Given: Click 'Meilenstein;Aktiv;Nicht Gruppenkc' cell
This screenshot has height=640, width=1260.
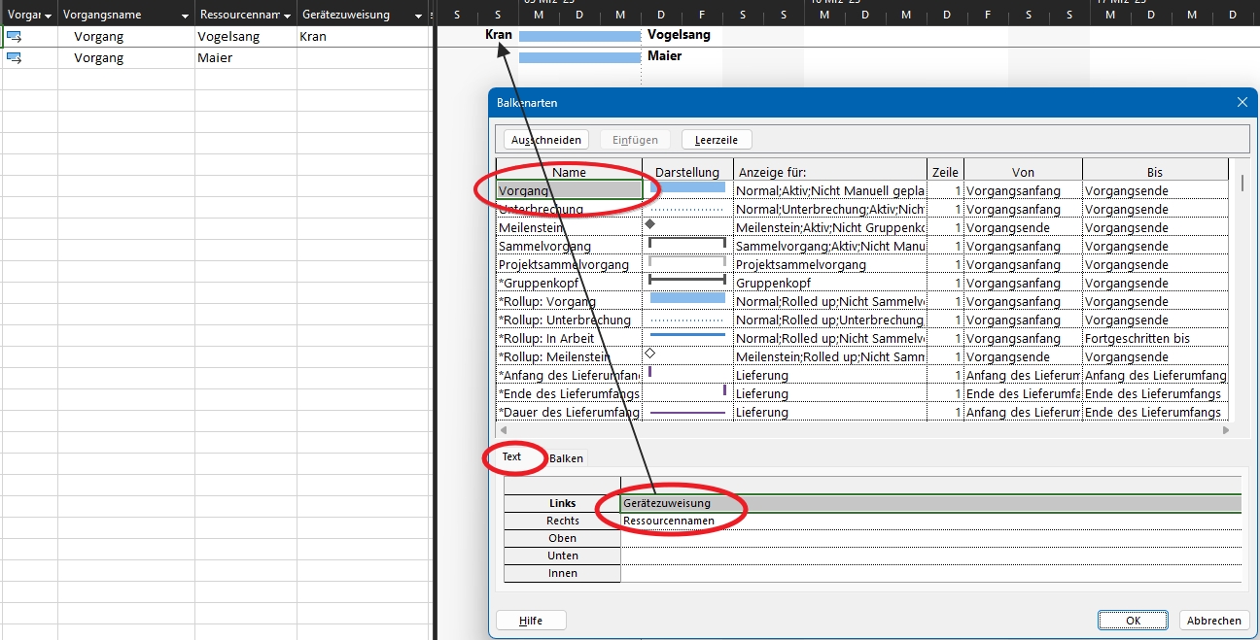Looking at the screenshot, I should (x=830, y=227).
